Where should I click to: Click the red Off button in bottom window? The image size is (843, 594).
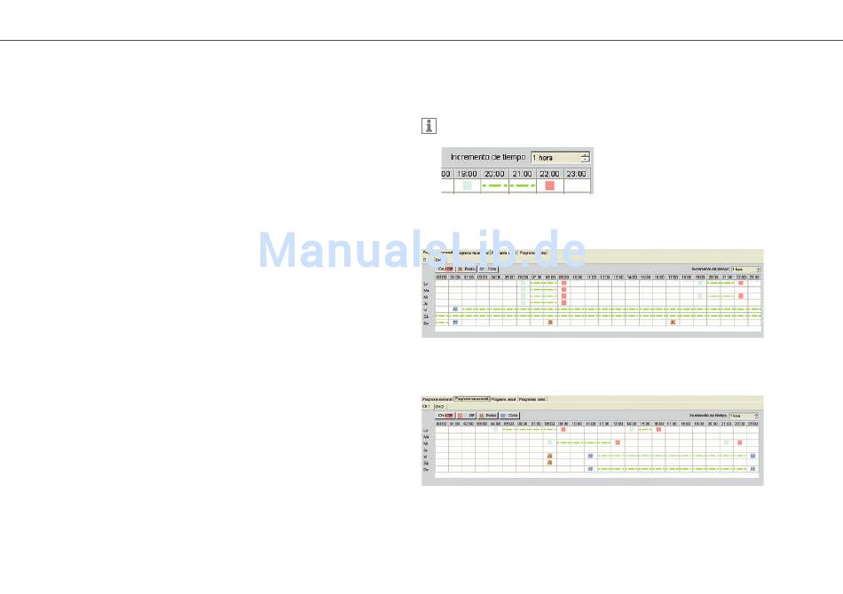(x=466, y=415)
